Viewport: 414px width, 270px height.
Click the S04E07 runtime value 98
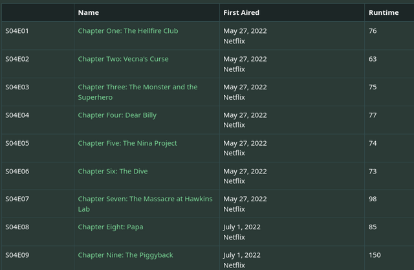tap(373, 199)
